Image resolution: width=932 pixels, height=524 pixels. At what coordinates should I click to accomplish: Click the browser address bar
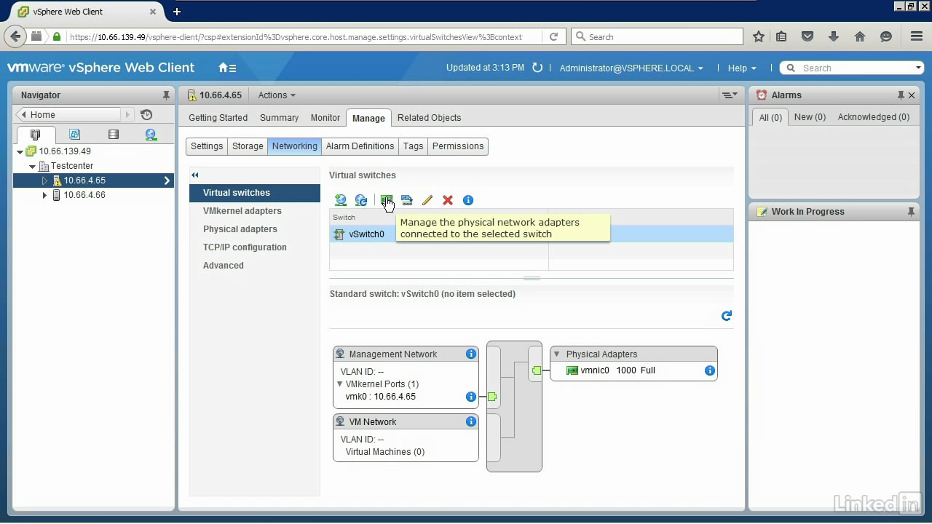click(x=306, y=36)
